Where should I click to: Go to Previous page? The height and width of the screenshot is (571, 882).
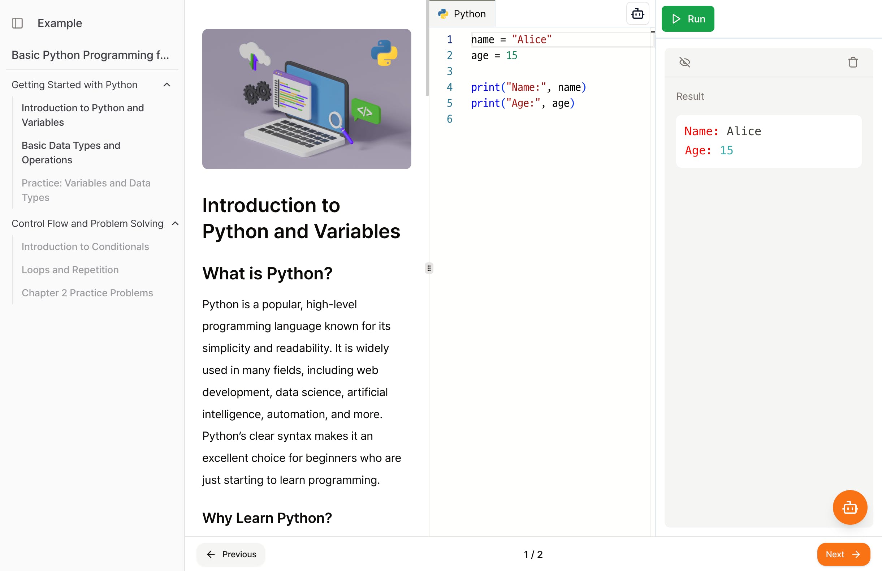pos(231,554)
